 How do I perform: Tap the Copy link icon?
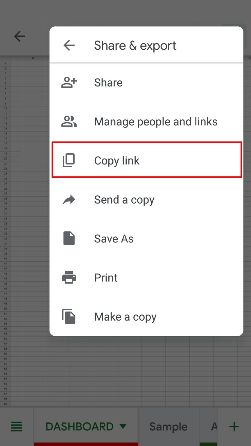pos(69,160)
